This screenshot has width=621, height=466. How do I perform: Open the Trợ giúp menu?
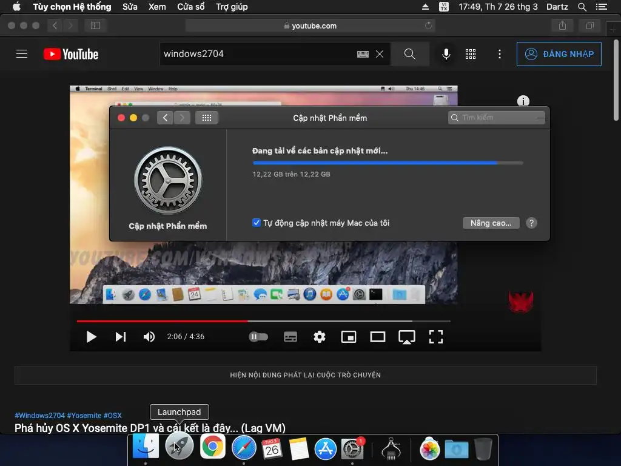point(232,7)
